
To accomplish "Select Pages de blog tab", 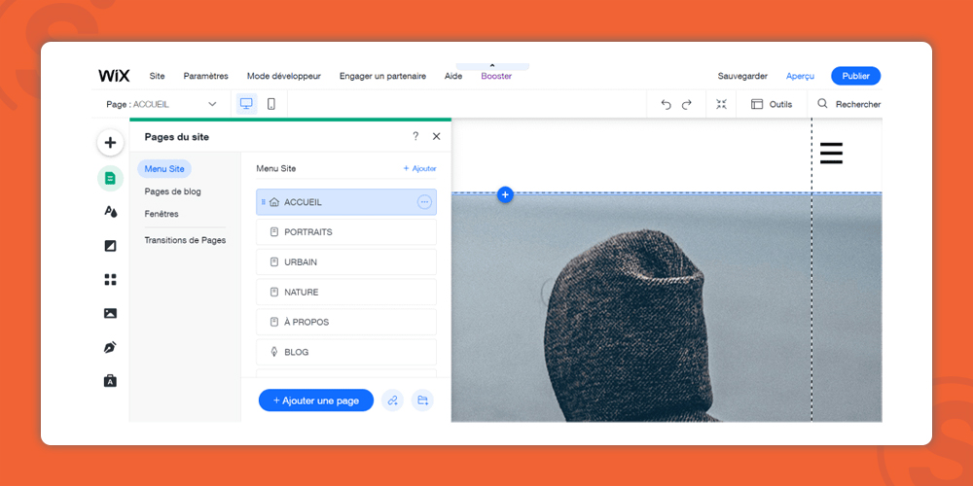I will (172, 191).
